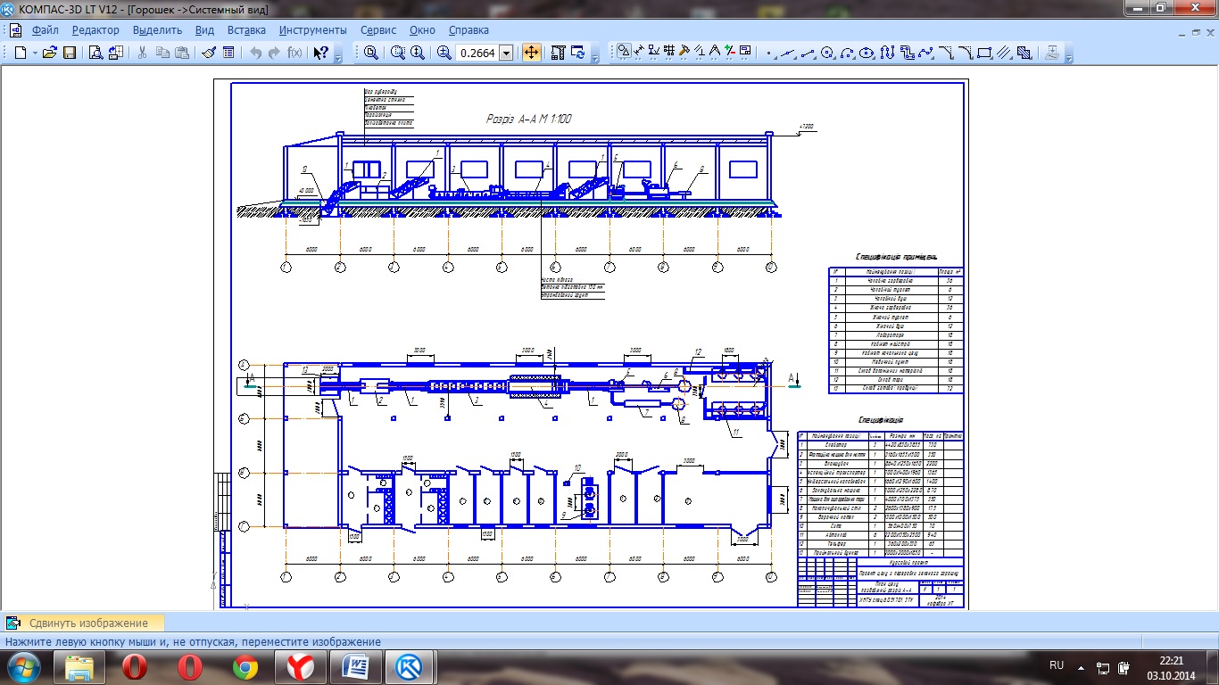Paste from the clipboard

click(x=182, y=53)
